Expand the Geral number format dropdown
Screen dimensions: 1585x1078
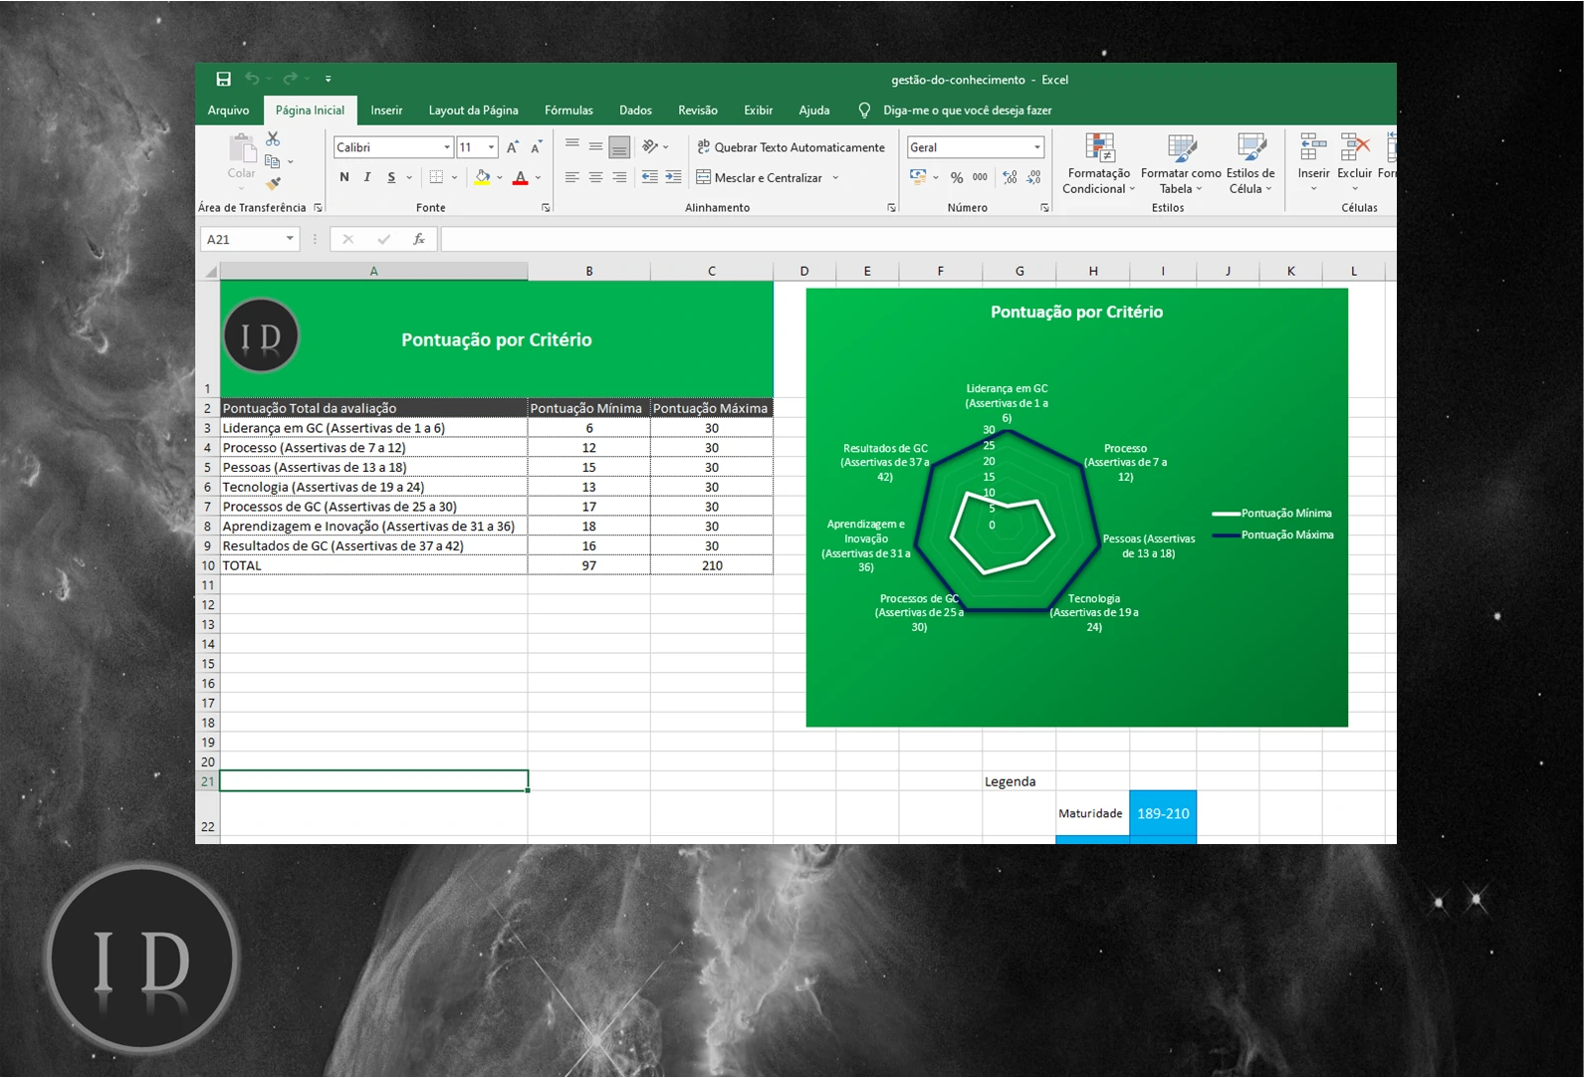[x=1036, y=147]
